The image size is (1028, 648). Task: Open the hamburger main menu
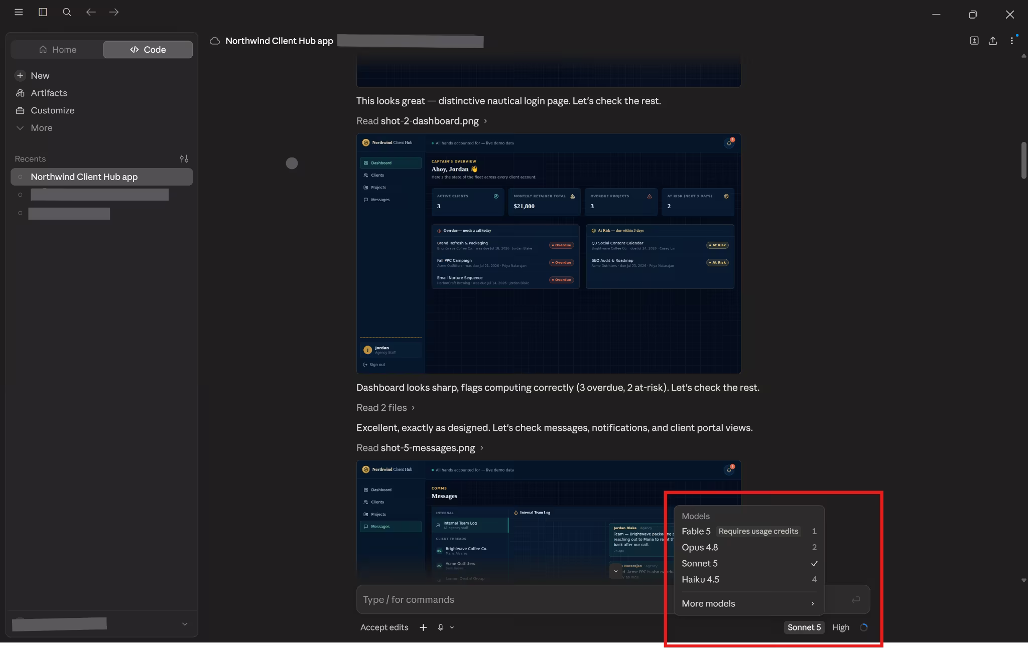(19, 12)
